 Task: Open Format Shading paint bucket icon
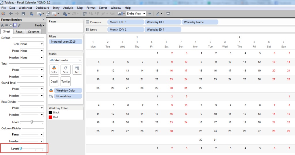coord(11,25)
